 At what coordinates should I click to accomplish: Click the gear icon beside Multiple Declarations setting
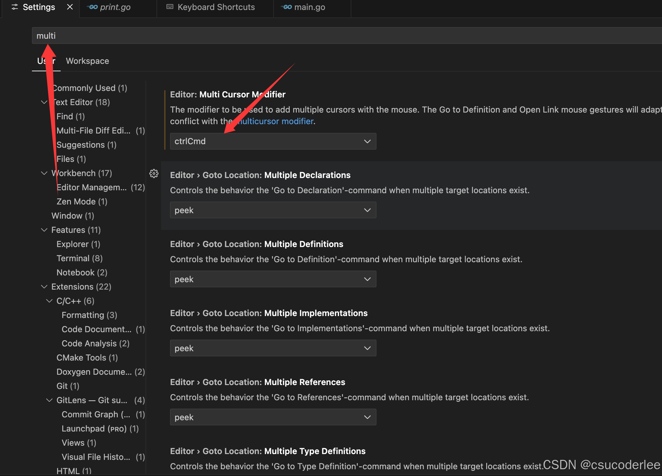(x=154, y=174)
